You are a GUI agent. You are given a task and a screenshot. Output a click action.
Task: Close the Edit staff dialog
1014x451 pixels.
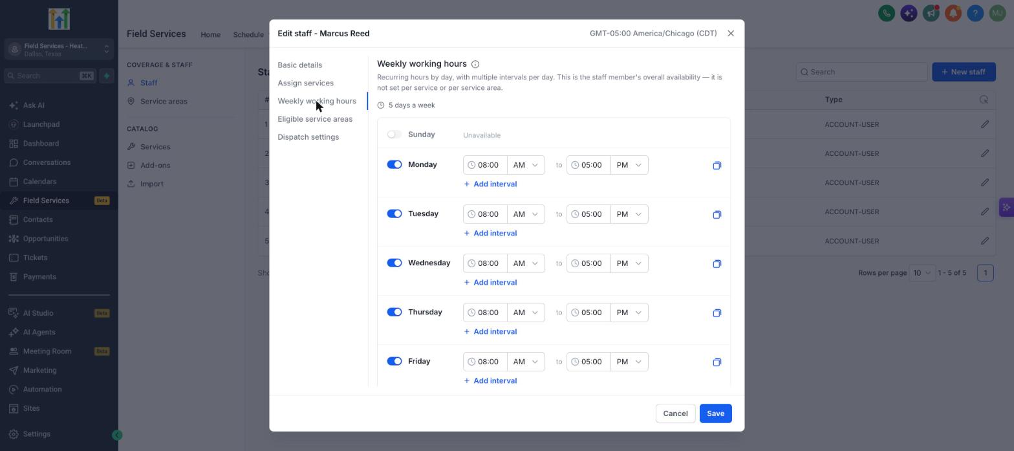731,34
